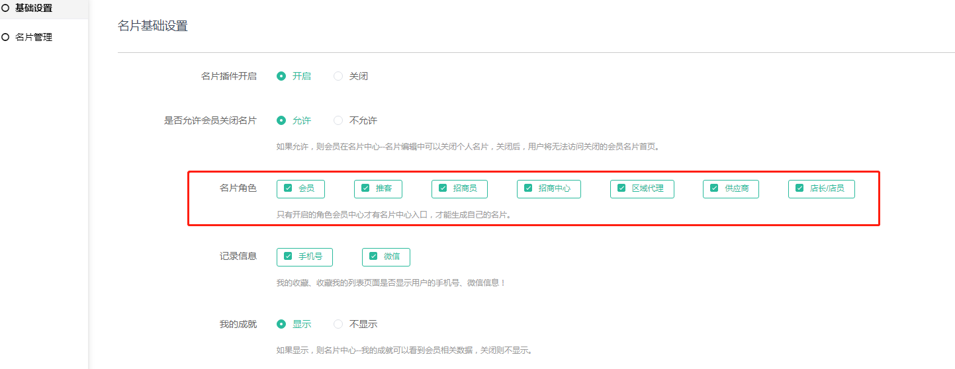The width and height of the screenshot is (955, 369).
Task: Toggle the 招商中心 role checkbox
Action: pyautogui.click(x=528, y=188)
